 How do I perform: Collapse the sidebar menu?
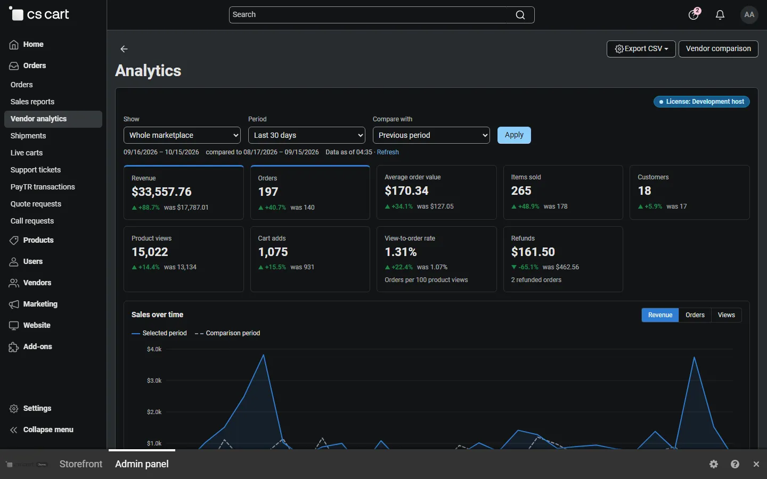(42, 430)
